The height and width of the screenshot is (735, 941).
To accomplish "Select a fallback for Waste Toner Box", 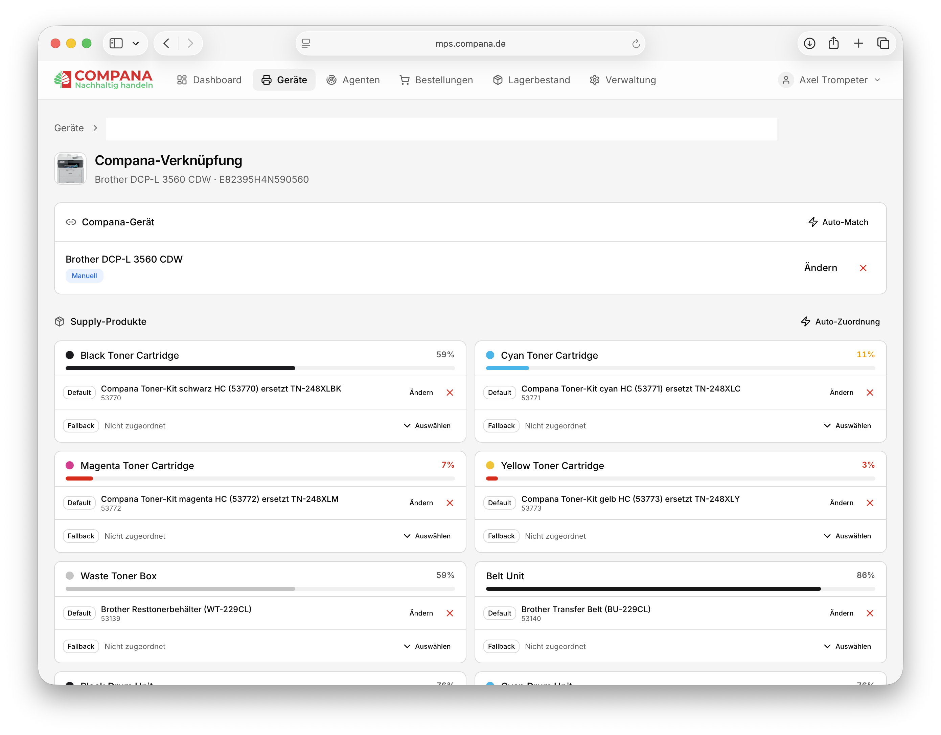I will tap(427, 646).
